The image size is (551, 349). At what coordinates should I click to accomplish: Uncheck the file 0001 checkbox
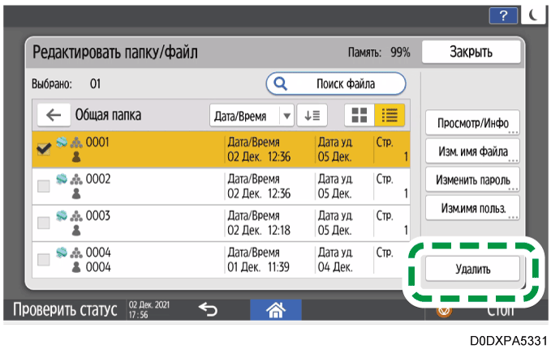[x=43, y=149]
